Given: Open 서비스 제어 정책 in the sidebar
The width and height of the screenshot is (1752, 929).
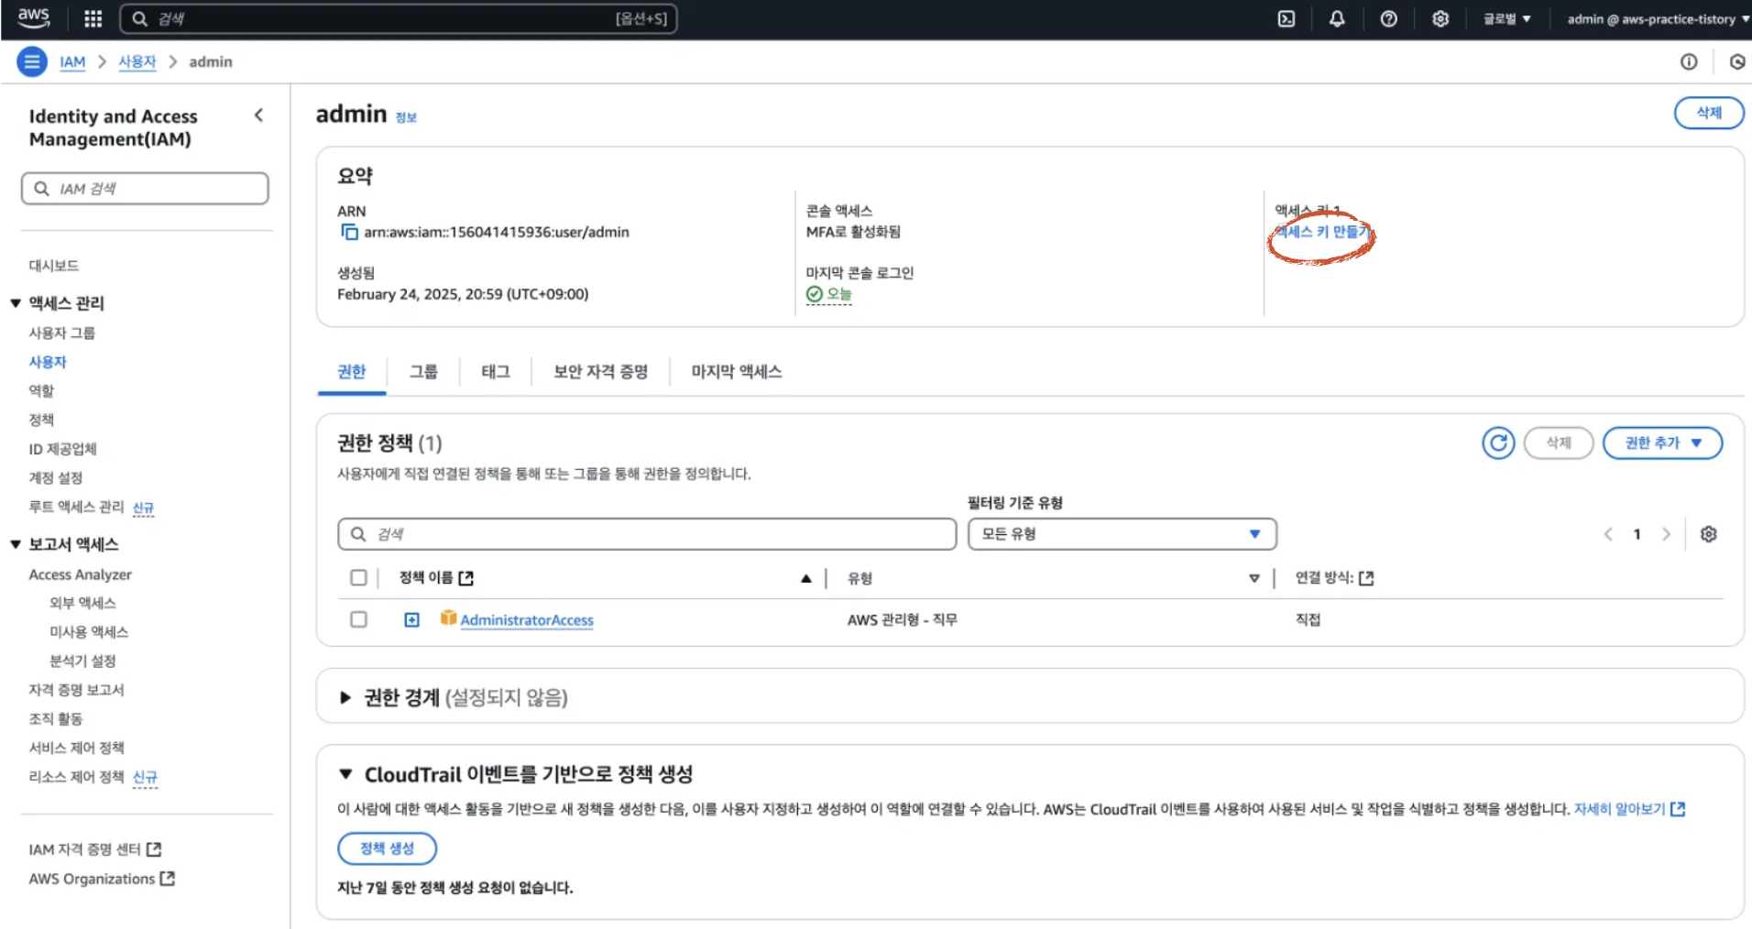Looking at the screenshot, I should point(76,748).
